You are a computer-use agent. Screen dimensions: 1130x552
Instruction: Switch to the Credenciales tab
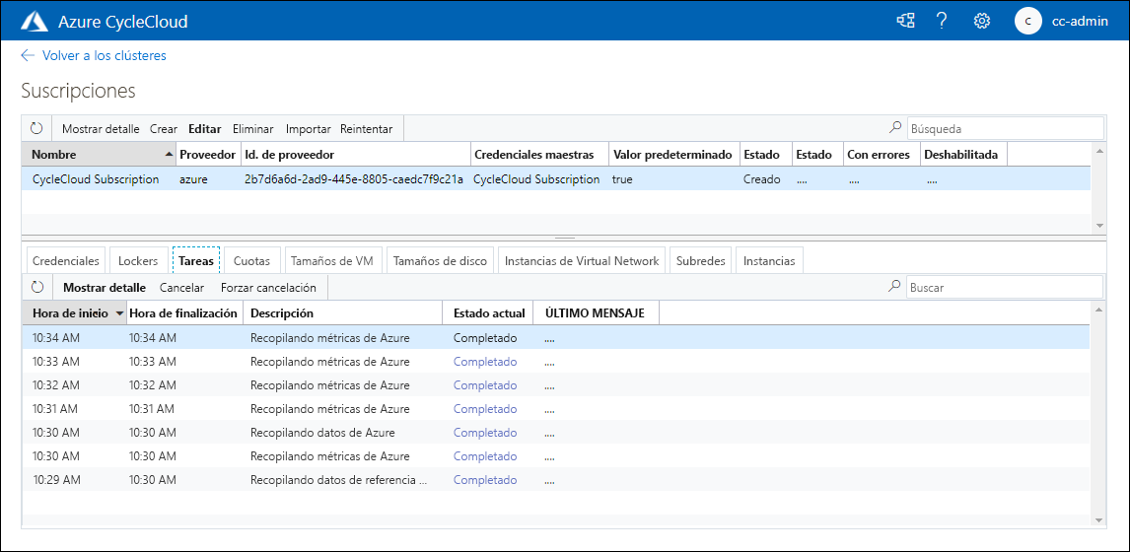(x=66, y=261)
